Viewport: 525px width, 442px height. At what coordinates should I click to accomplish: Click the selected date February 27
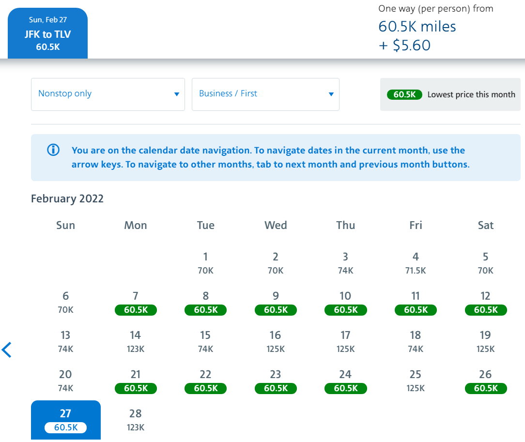[x=65, y=420]
